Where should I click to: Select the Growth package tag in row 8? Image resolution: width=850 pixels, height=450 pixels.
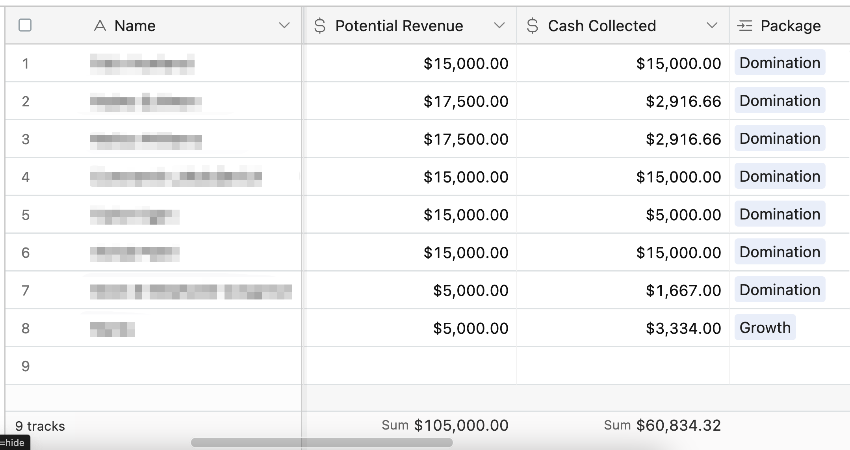point(765,327)
